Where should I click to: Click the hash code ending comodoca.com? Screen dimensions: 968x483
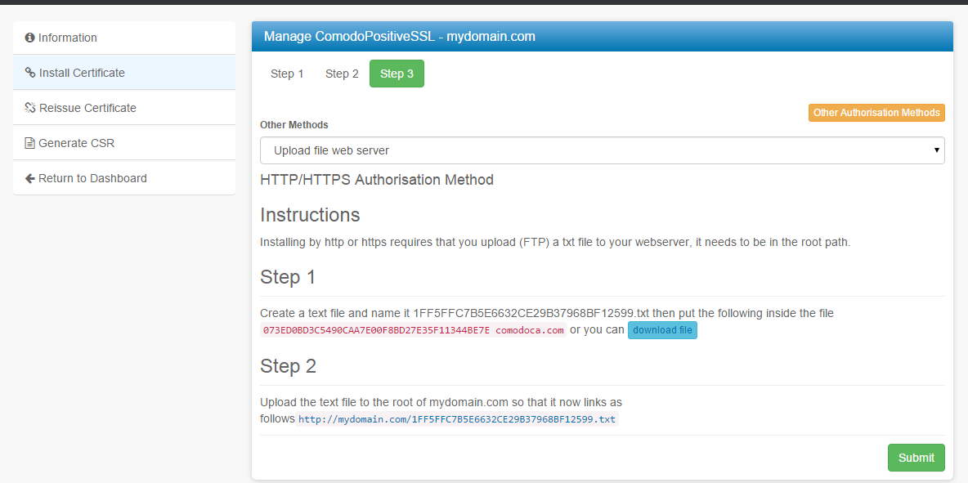pyautogui.click(x=413, y=330)
